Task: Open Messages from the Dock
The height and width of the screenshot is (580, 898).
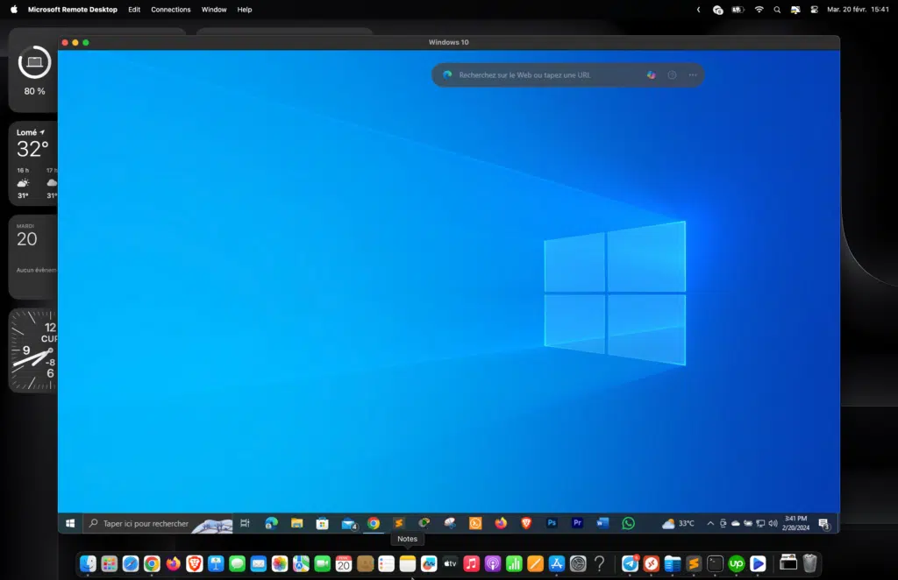Action: [237, 564]
